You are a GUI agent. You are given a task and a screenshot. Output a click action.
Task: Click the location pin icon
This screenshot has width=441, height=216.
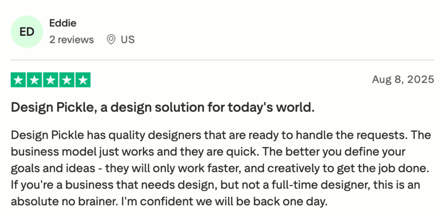[111, 40]
